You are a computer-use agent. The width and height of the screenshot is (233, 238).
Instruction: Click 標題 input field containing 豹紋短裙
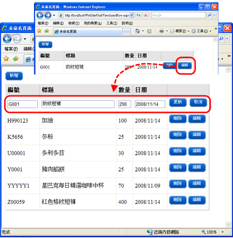(x=78, y=104)
